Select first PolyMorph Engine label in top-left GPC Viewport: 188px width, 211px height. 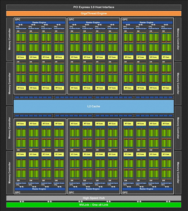click(x=21, y=29)
